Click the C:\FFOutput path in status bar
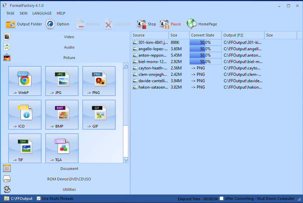303x203 pixels. (x=22, y=199)
